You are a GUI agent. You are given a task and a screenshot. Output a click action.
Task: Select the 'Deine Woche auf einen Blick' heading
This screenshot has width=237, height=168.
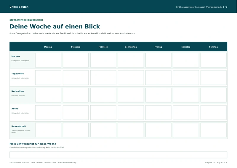[55, 26]
